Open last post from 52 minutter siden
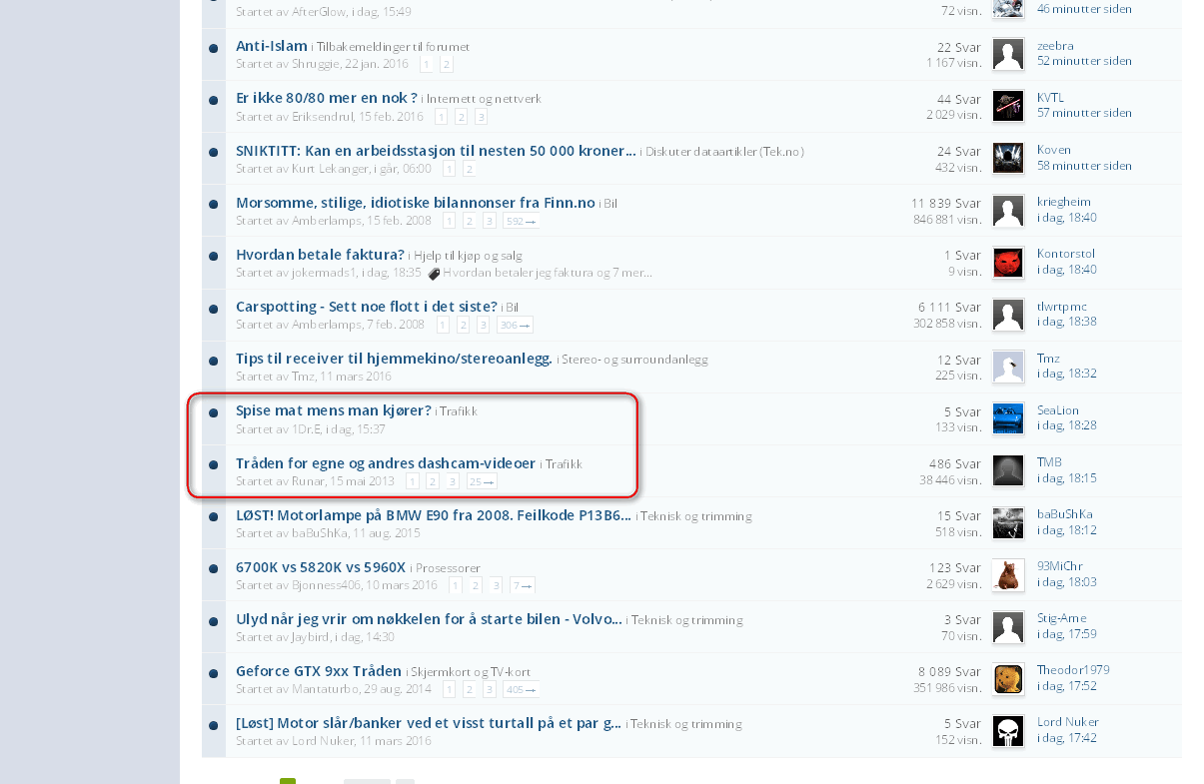Image resolution: width=1204 pixels, height=784 pixels. click(1084, 61)
